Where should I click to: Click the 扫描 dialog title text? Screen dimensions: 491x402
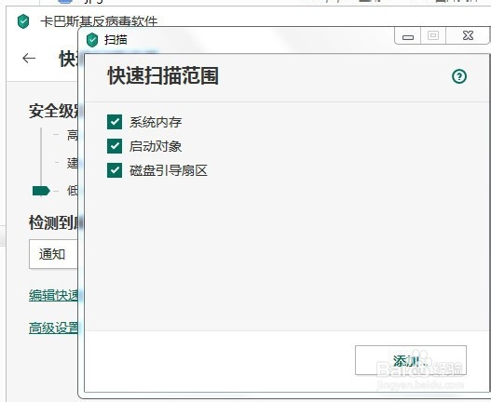click(x=116, y=40)
